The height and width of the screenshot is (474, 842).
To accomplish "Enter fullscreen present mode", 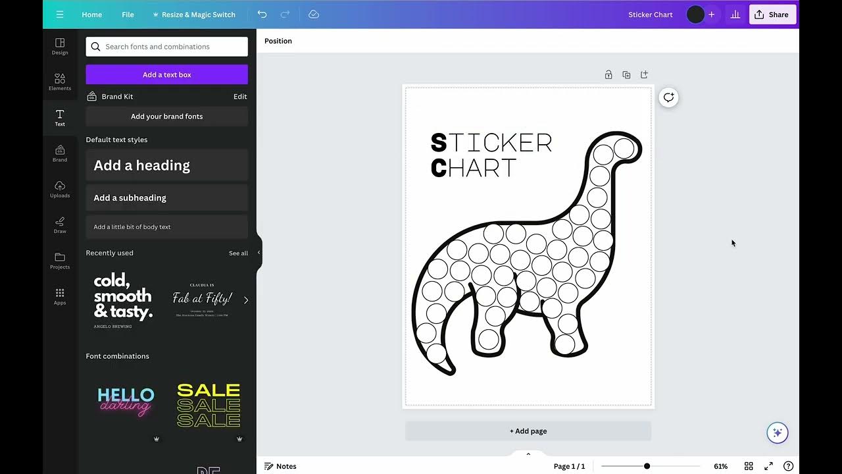I will (x=768, y=466).
